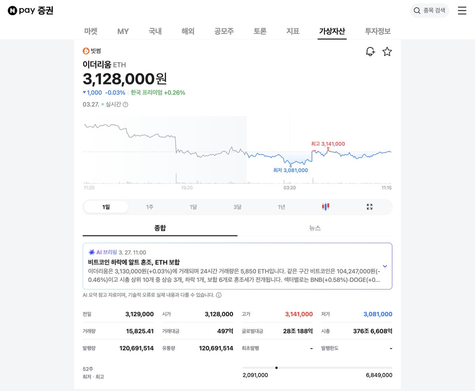Open the 실시간 help question-mark icon

125,105
